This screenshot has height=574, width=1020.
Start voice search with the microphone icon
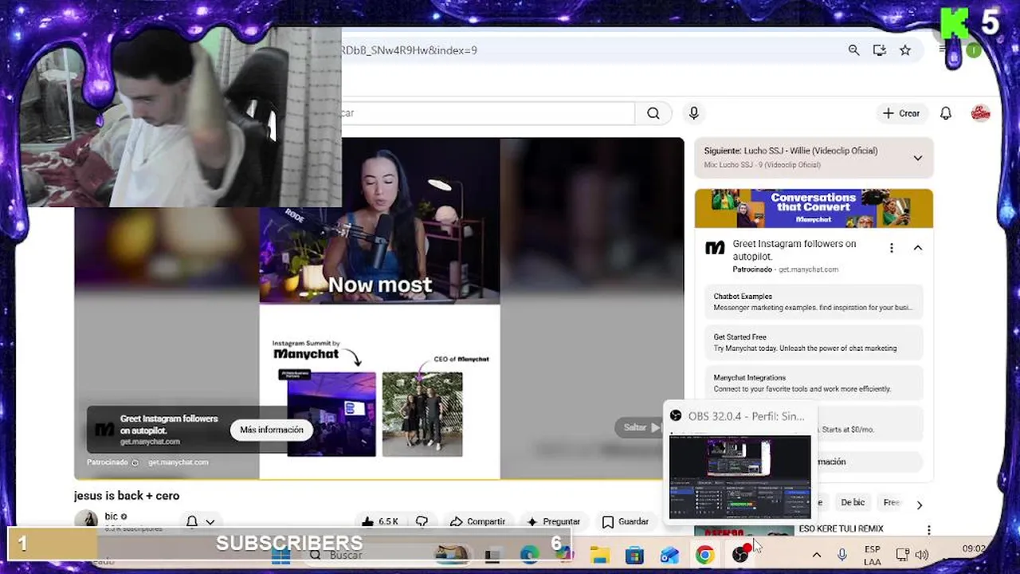point(694,113)
